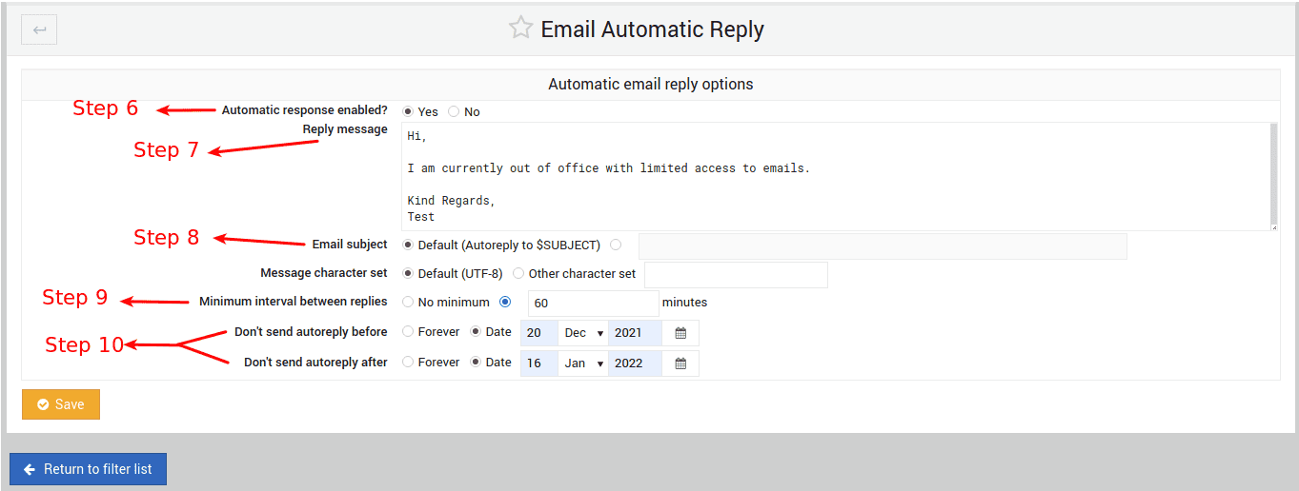1299x491 pixels.
Task: Select No minimum interval option
Action: tap(408, 303)
